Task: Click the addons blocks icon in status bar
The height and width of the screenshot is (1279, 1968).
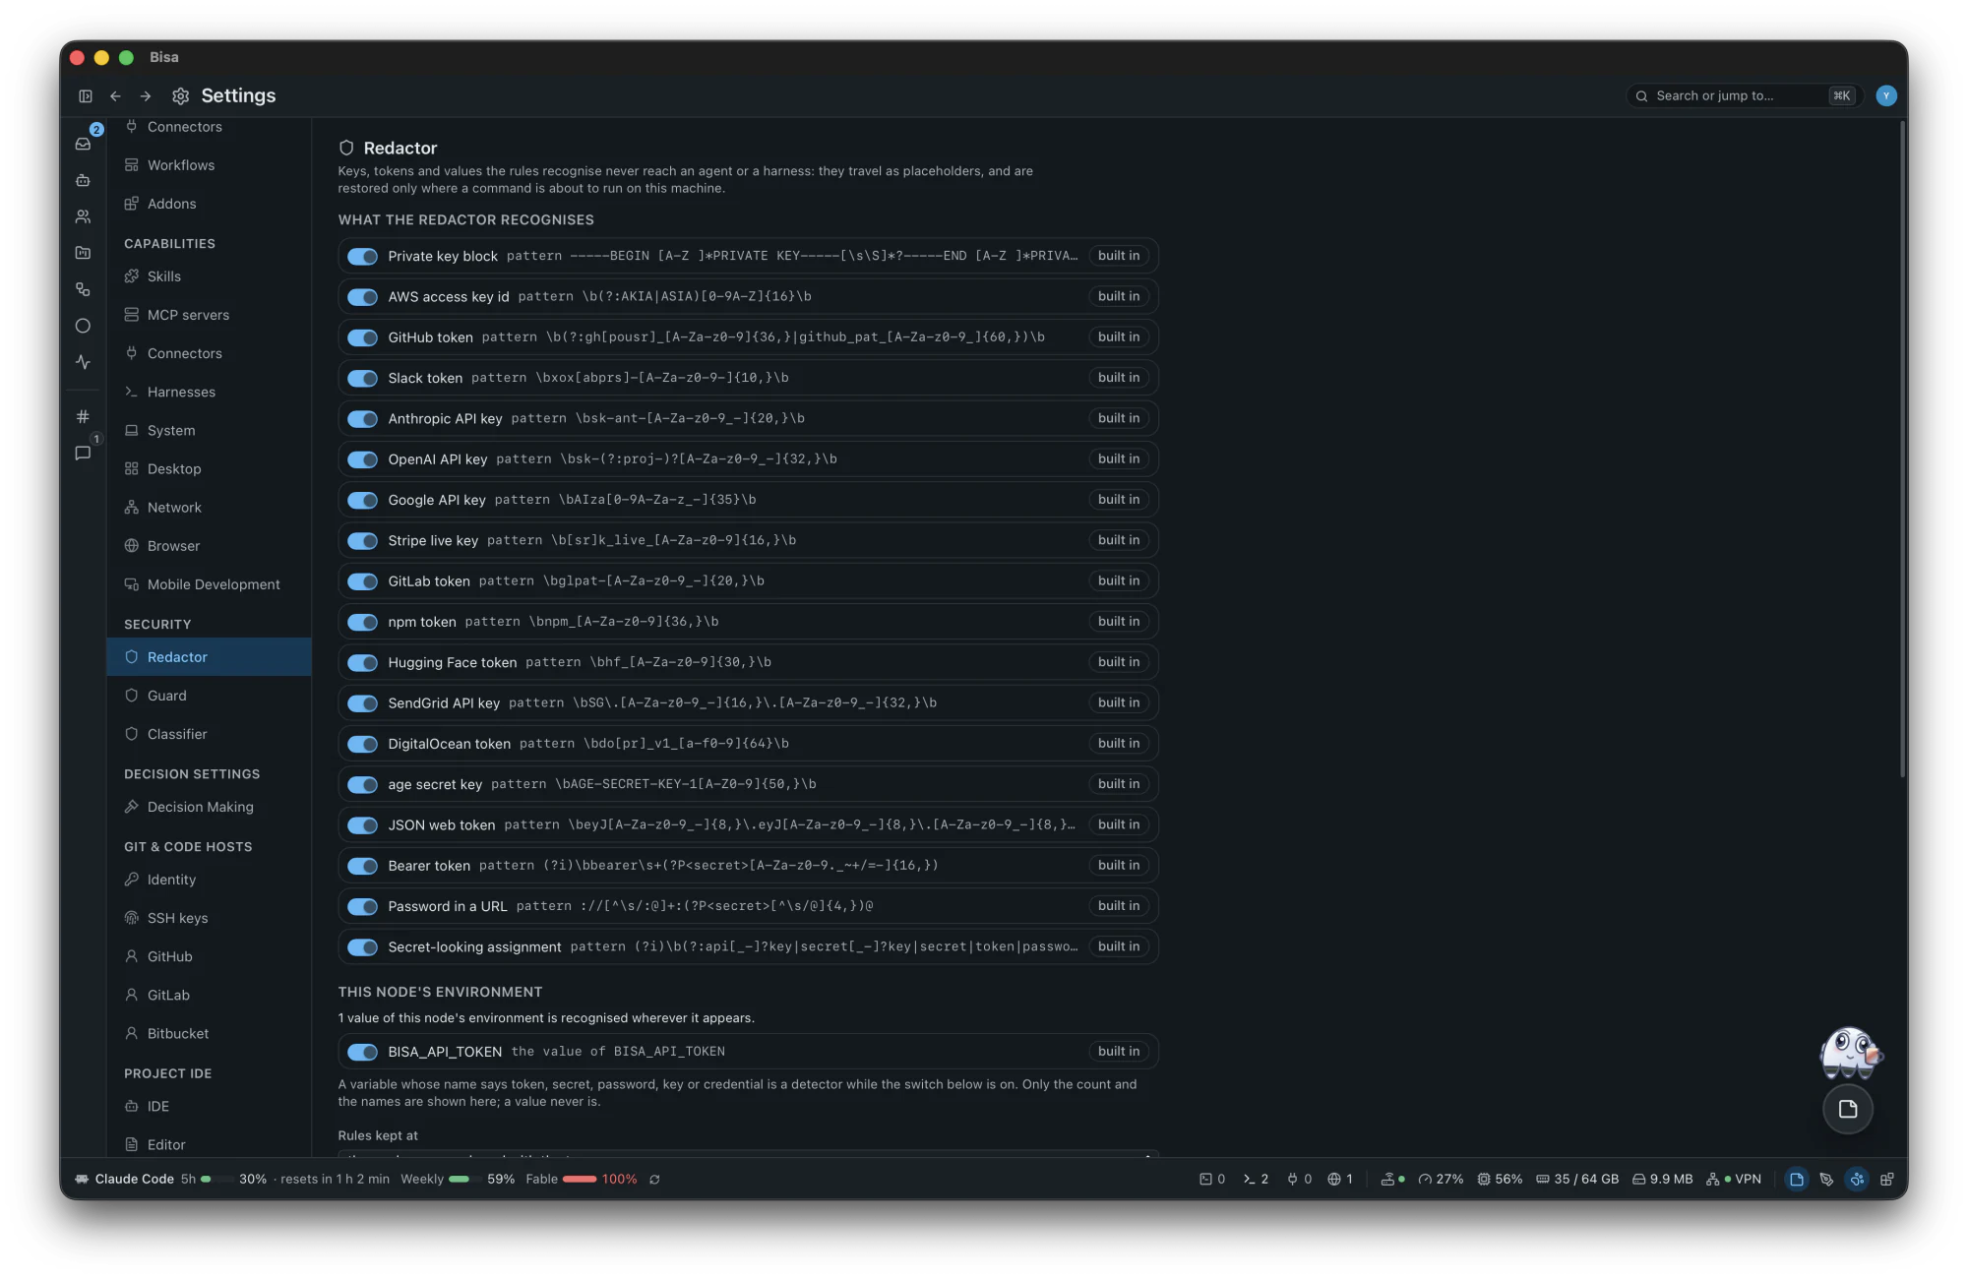Action: (1886, 1180)
